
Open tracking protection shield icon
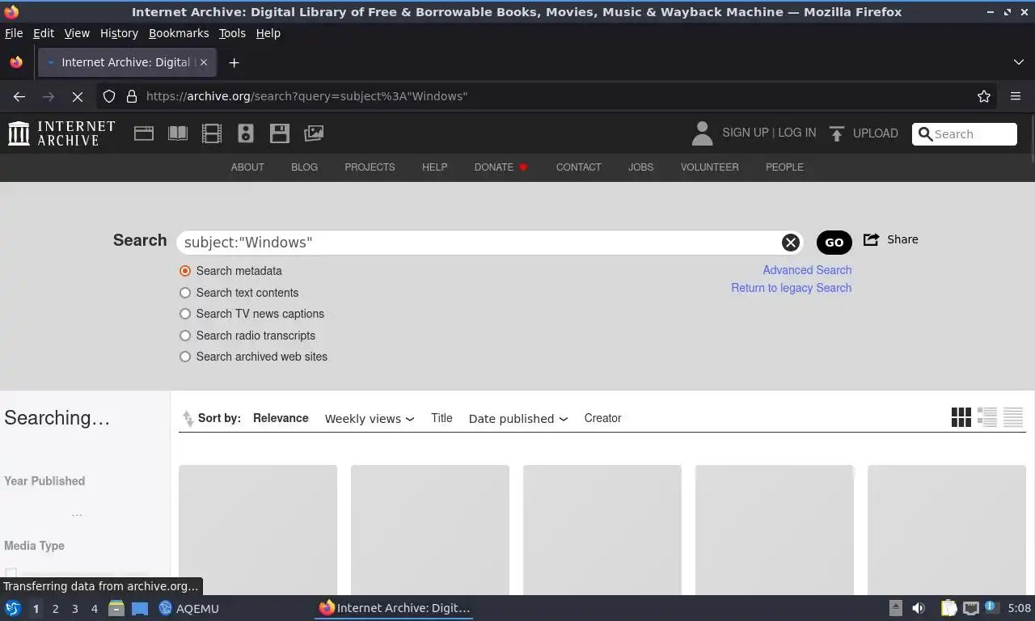pyautogui.click(x=109, y=96)
